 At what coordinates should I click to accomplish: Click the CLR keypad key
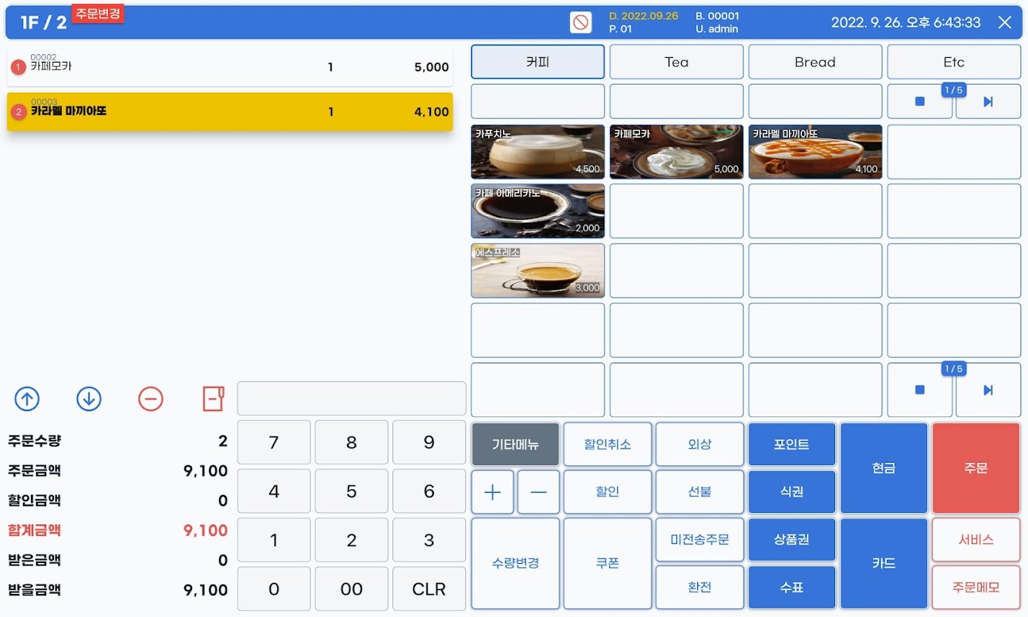(429, 589)
